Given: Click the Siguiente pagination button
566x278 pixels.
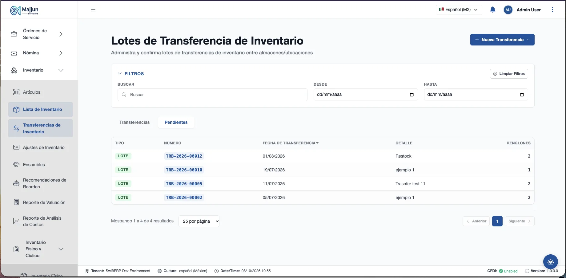Looking at the screenshot, I should 520,221.
